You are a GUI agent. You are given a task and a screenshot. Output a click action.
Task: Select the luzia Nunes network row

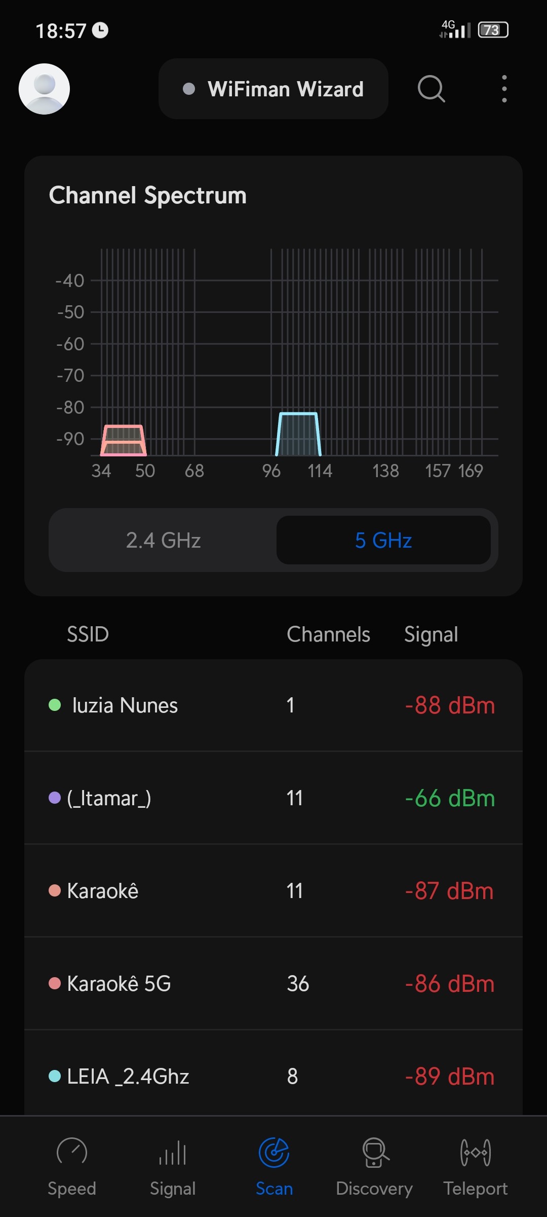coord(273,705)
